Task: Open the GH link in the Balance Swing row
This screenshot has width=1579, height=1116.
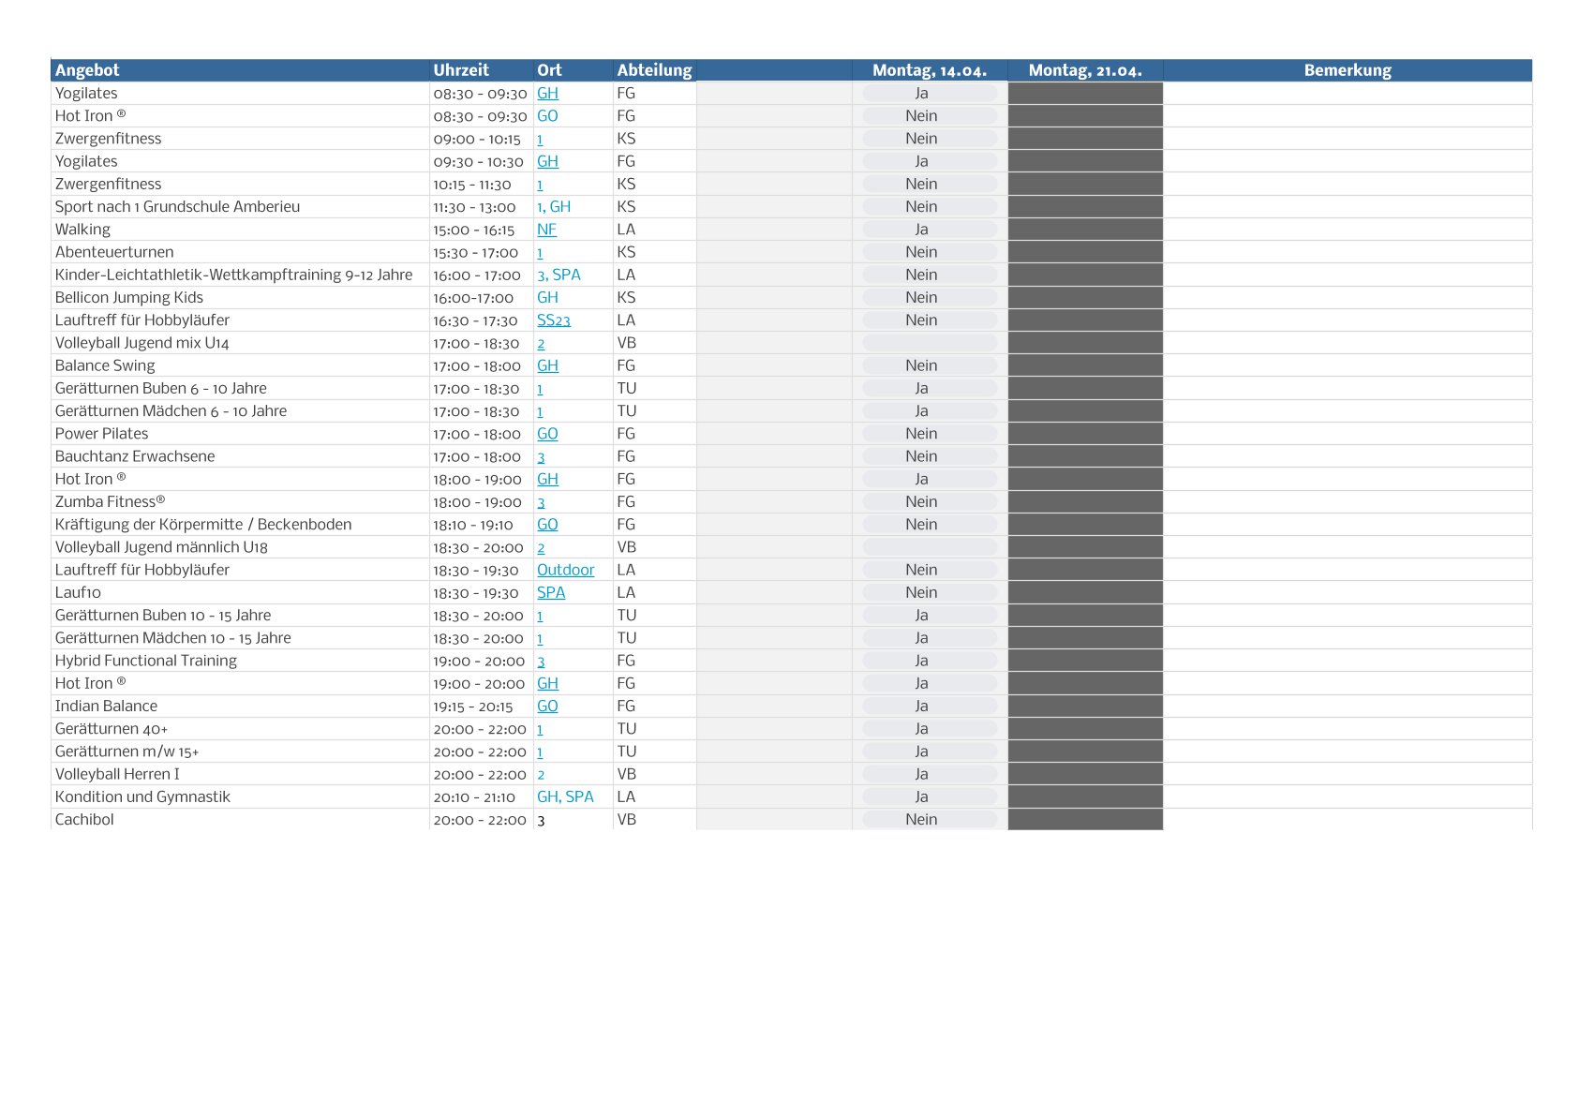Action: [547, 365]
